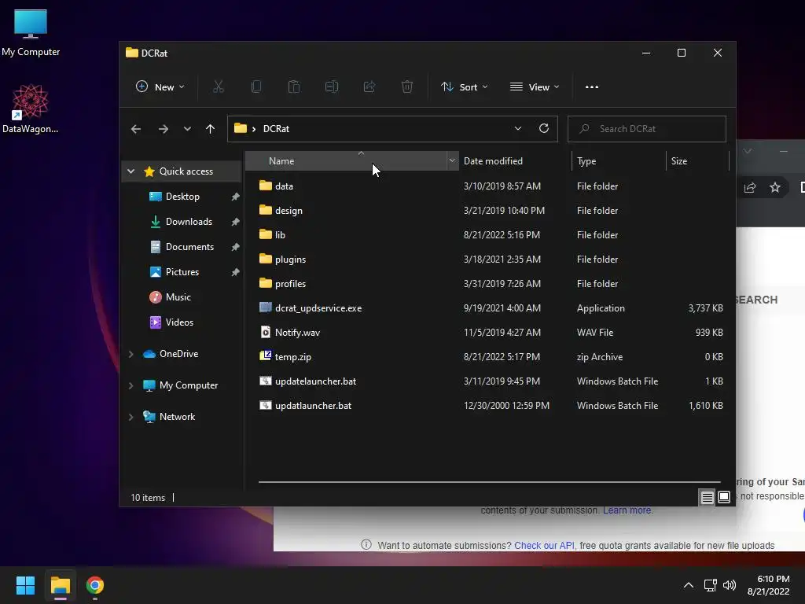Open the See more ellipsis menu
Viewport: 805px width, 604px height.
pos(592,87)
